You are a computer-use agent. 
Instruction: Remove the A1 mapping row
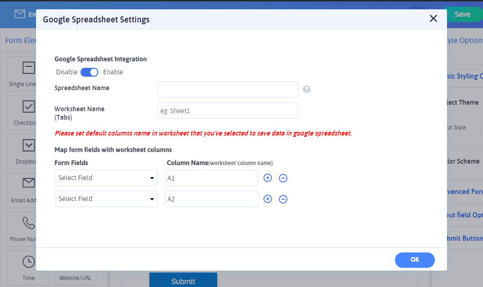point(283,178)
